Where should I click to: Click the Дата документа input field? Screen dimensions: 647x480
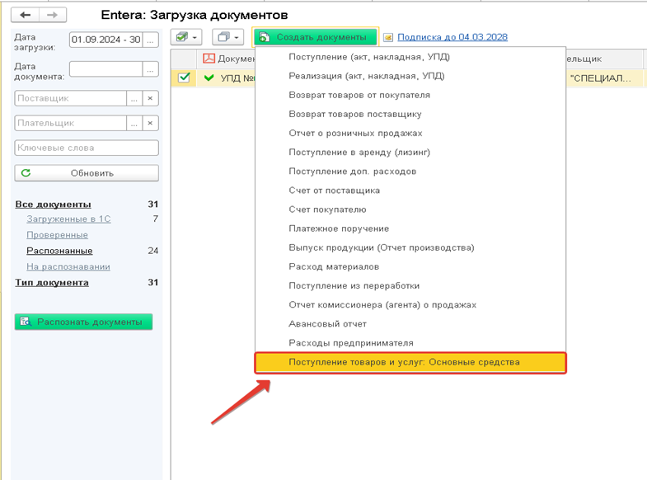coord(106,69)
